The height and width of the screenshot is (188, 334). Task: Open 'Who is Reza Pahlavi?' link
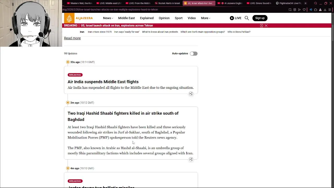pos(239,32)
